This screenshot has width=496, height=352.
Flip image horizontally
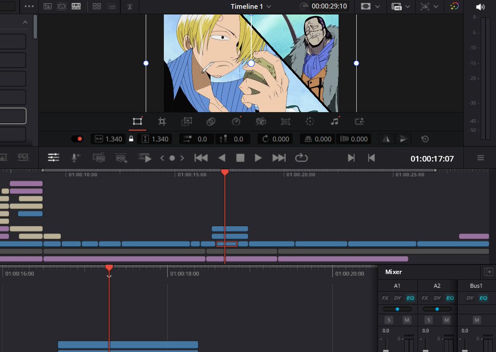[386, 139]
